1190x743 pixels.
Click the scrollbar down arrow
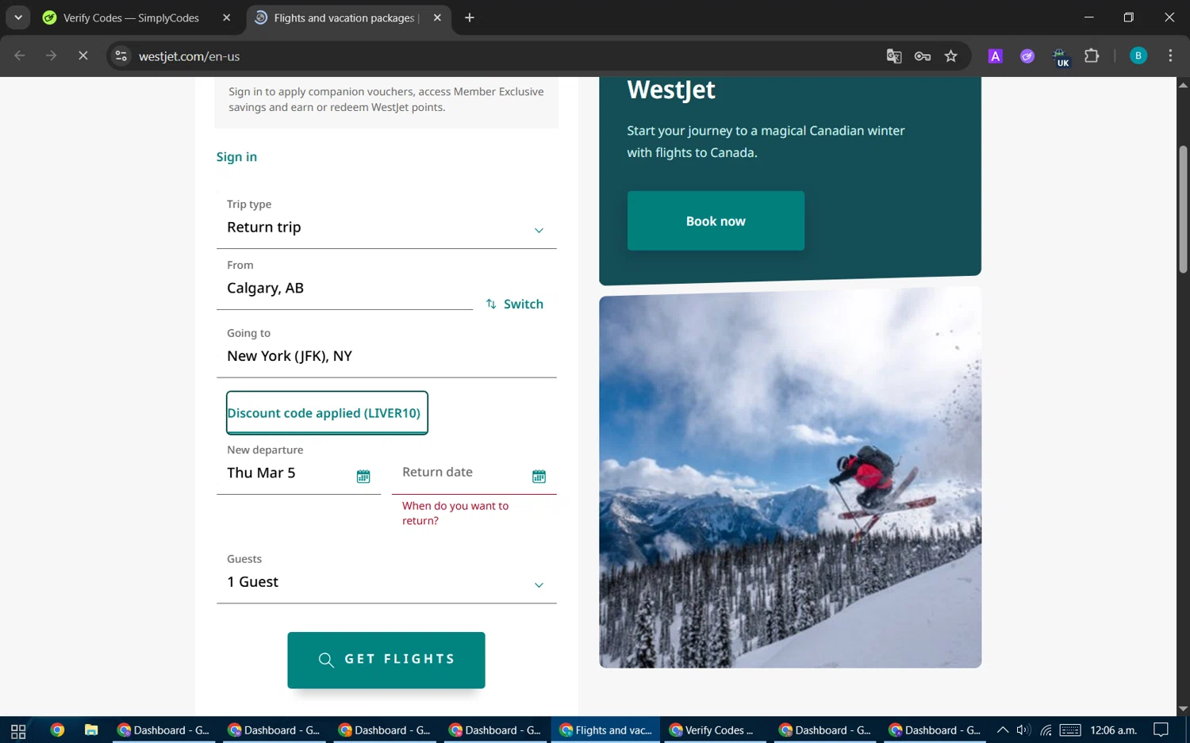1183,709
